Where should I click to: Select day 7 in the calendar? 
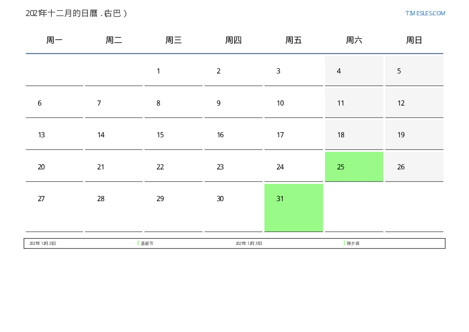pos(114,103)
